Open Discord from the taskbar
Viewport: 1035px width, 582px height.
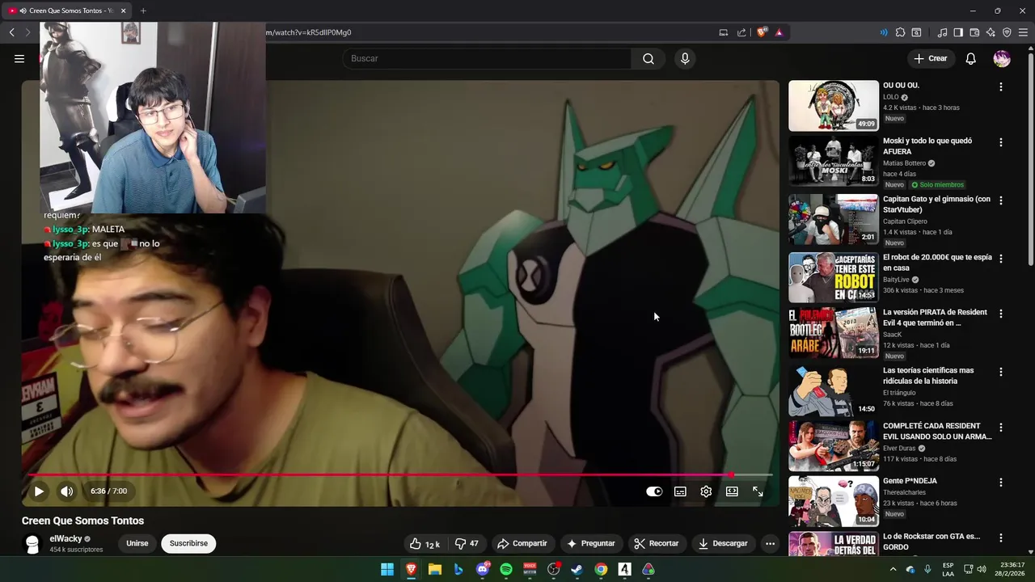[x=483, y=569]
